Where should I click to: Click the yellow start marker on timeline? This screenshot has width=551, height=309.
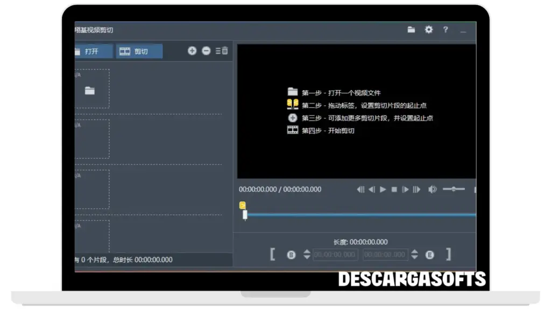[x=243, y=205]
